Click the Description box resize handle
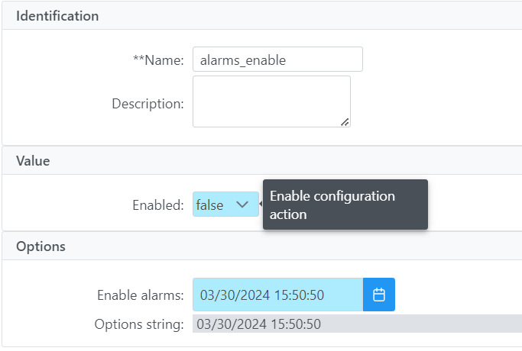This screenshot has width=522, height=351. coord(345,121)
